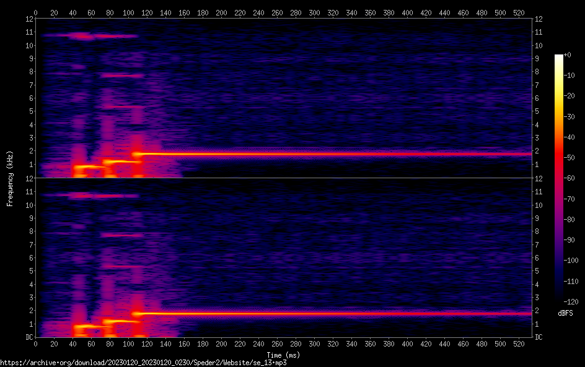Select the 400 tick on the bottom time axis
The width and height of the screenshot is (585, 367).
[407, 344]
